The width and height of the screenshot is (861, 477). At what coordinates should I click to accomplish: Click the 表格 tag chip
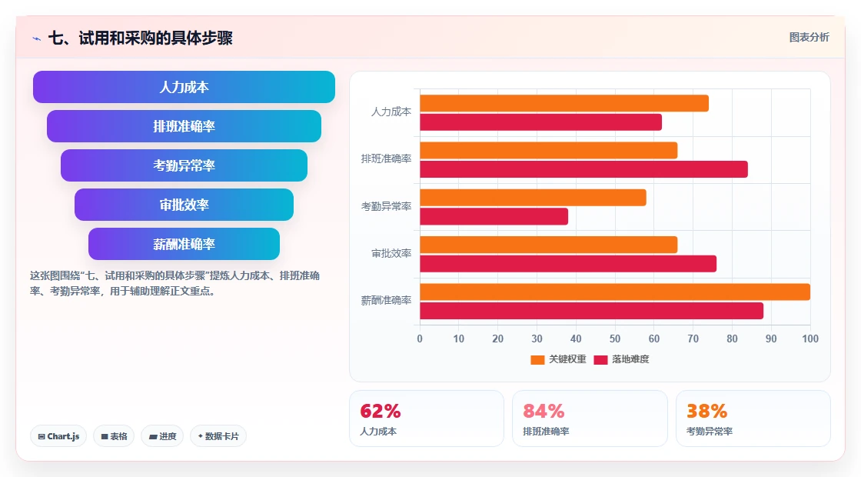coord(114,436)
